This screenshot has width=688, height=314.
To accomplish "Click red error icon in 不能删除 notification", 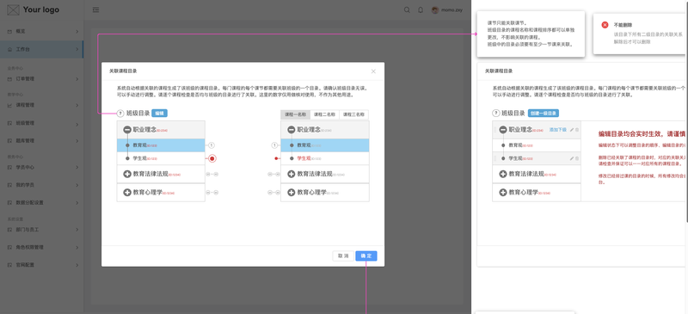I will coord(605,25).
